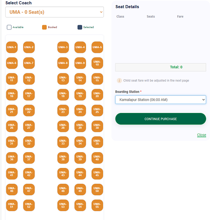The image size is (213, 220).
Task: Click the Available legend box
Action: tap(9, 27)
